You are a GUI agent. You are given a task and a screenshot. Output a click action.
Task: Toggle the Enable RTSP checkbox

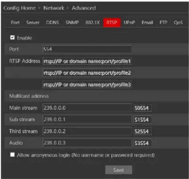(x=13, y=37)
